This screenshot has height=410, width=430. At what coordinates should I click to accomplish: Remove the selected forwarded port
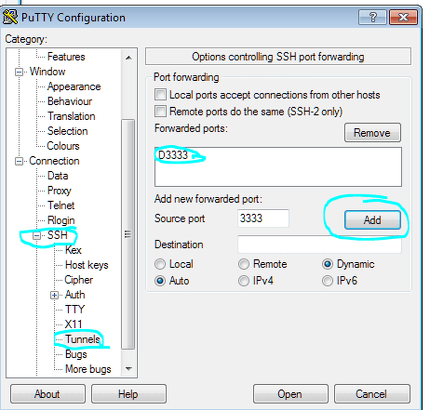372,133
